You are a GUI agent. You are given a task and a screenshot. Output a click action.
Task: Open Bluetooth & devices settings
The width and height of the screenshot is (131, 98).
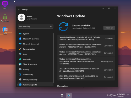pyautogui.click(x=35, y=39)
